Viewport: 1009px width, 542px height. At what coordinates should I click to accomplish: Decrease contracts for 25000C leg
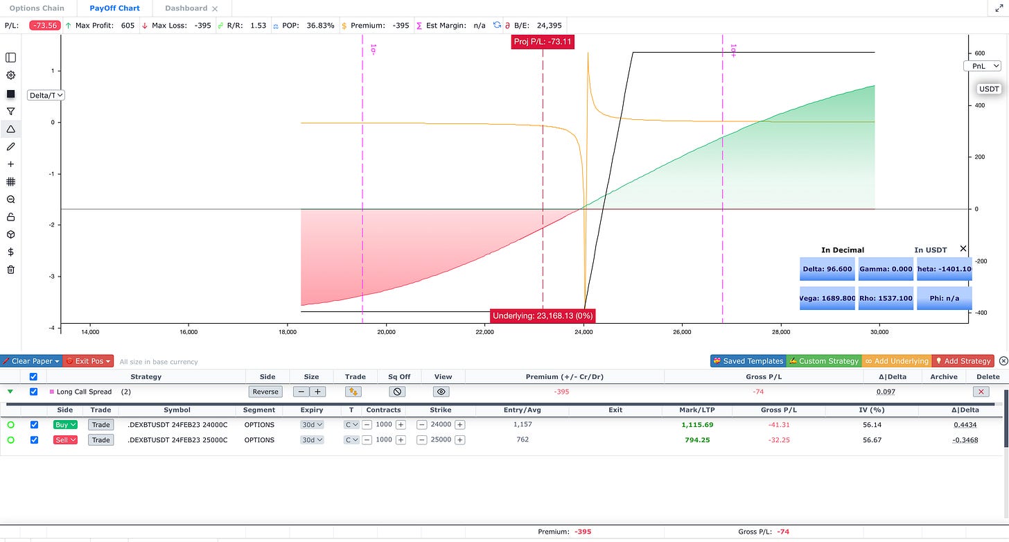(x=367, y=440)
